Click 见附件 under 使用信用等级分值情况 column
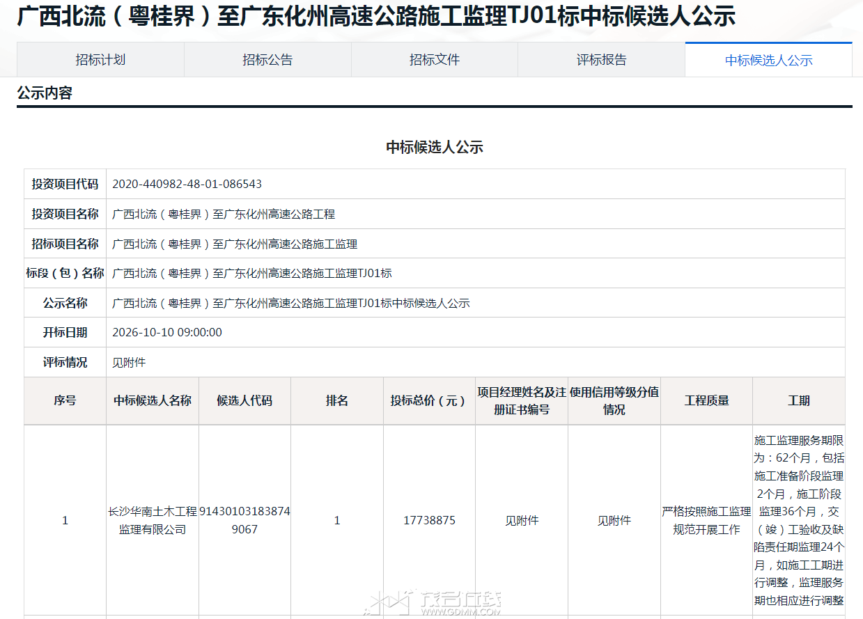The height and width of the screenshot is (619, 863). click(x=614, y=520)
